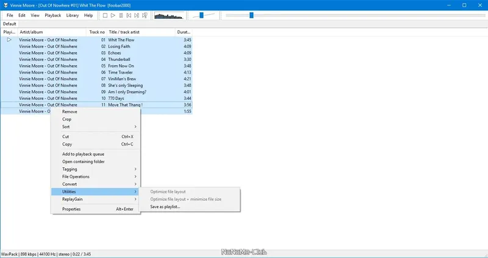Click the playing indicator arrow on track 01
488x258 pixels.
click(x=9, y=40)
